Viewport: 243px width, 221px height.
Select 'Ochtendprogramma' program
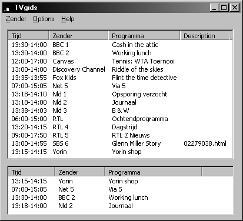pos(140,119)
